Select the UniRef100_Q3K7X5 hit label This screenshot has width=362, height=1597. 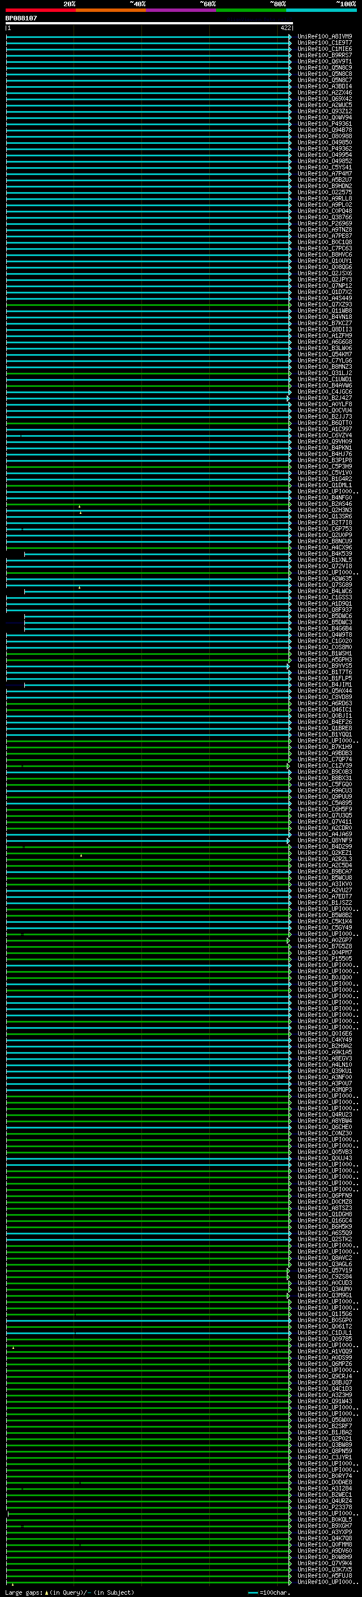pyautogui.click(x=325, y=1570)
